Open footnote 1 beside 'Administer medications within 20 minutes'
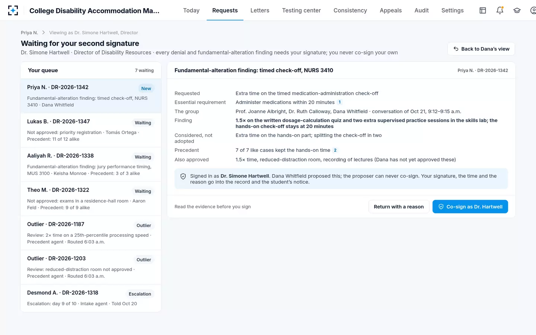Image resolution: width=536 pixels, height=335 pixels. pyautogui.click(x=339, y=102)
